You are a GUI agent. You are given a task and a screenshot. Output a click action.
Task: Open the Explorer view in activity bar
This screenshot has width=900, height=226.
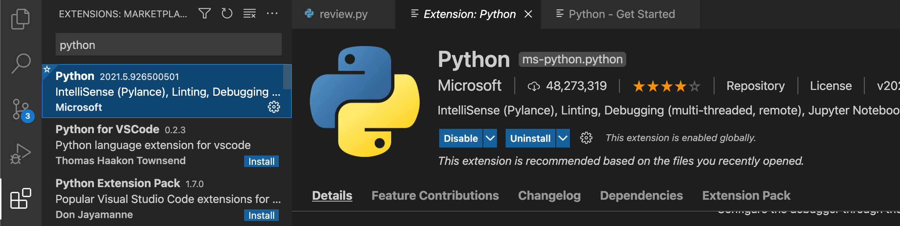click(x=21, y=19)
